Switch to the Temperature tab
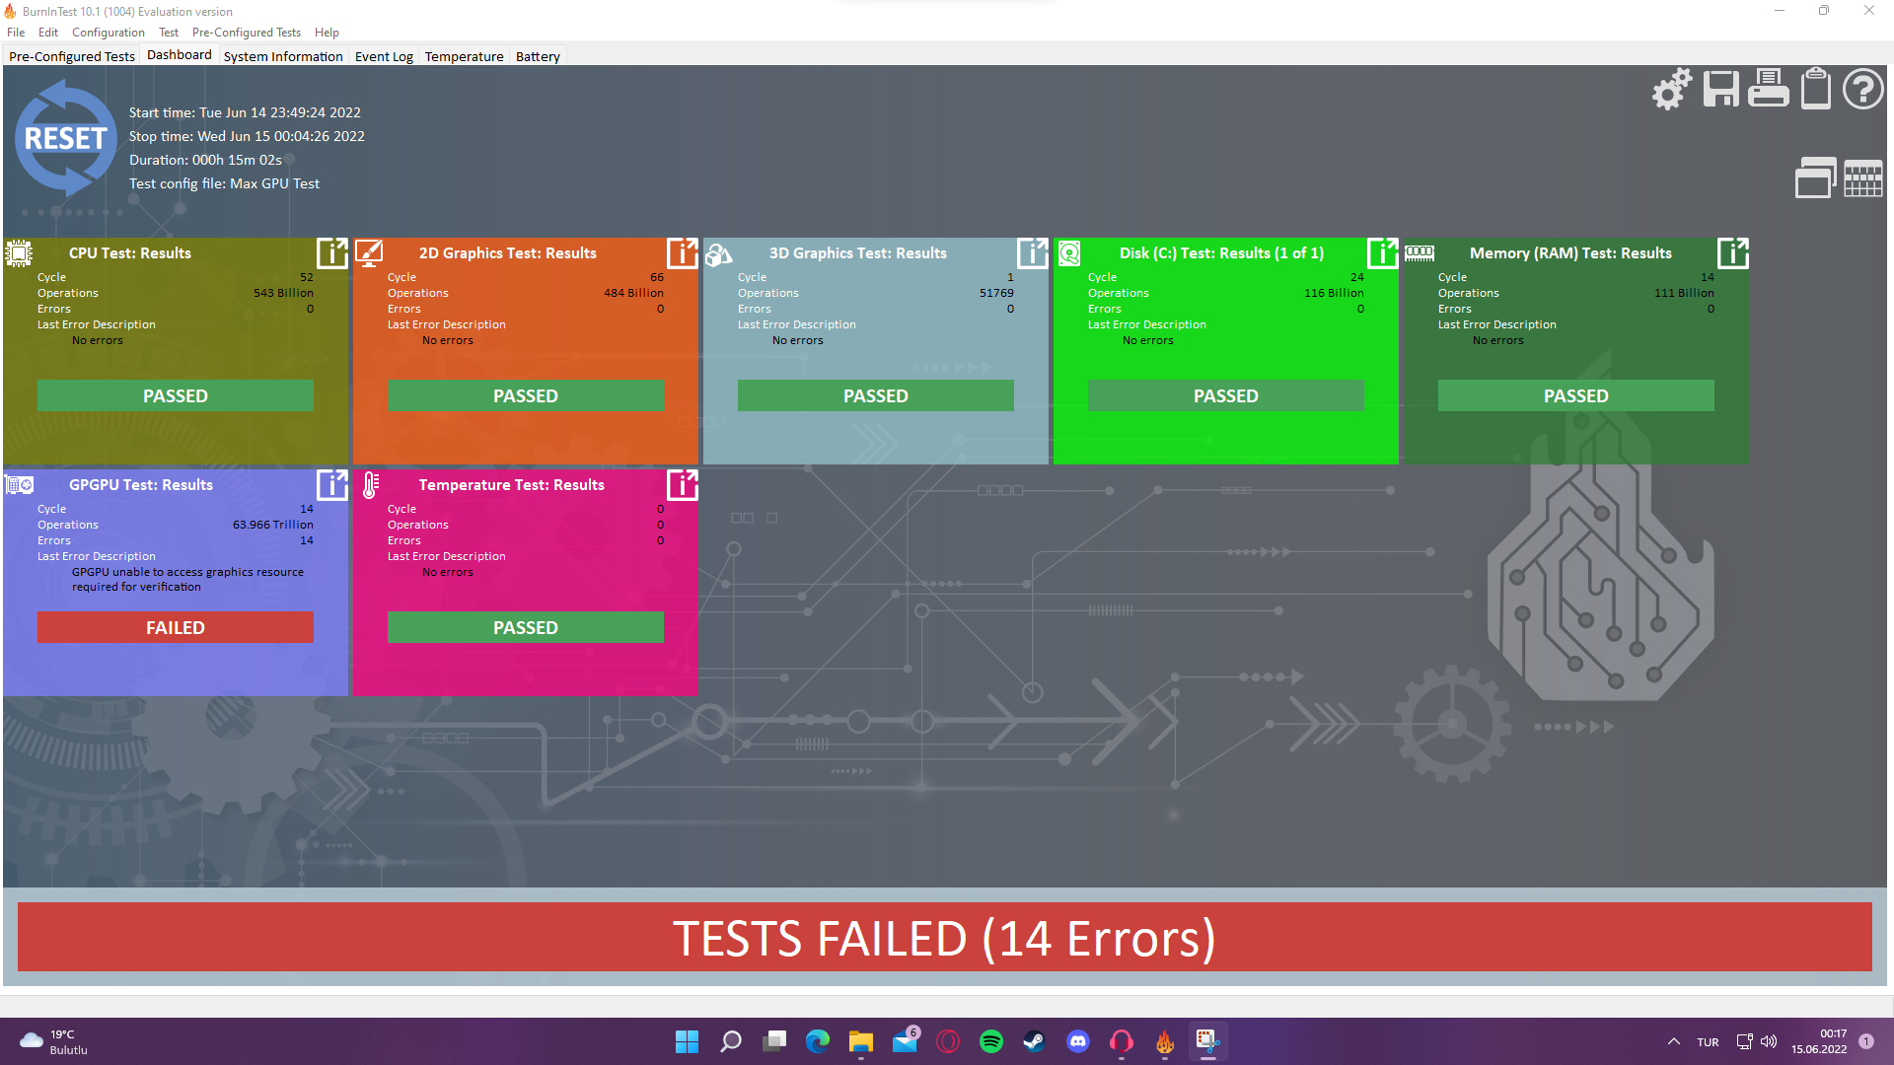This screenshot has height=1065, width=1894. click(x=464, y=56)
